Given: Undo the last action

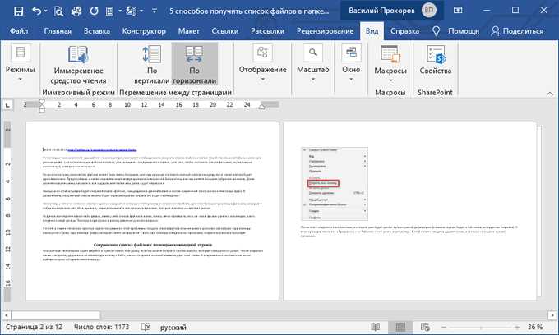Looking at the screenshot, I should point(37,11).
